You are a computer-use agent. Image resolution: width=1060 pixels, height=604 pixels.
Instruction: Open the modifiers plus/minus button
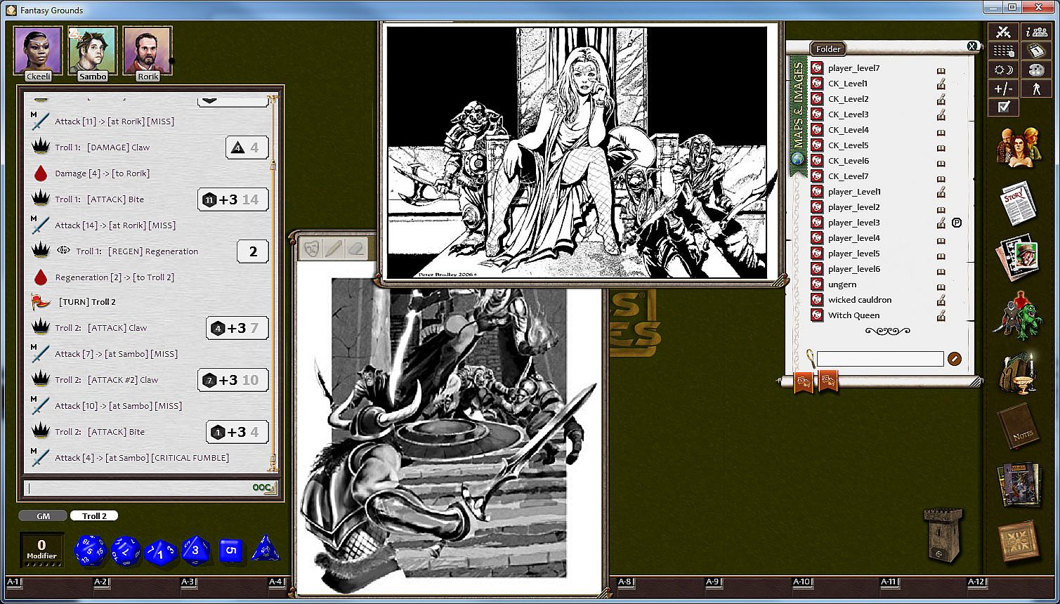(1003, 88)
